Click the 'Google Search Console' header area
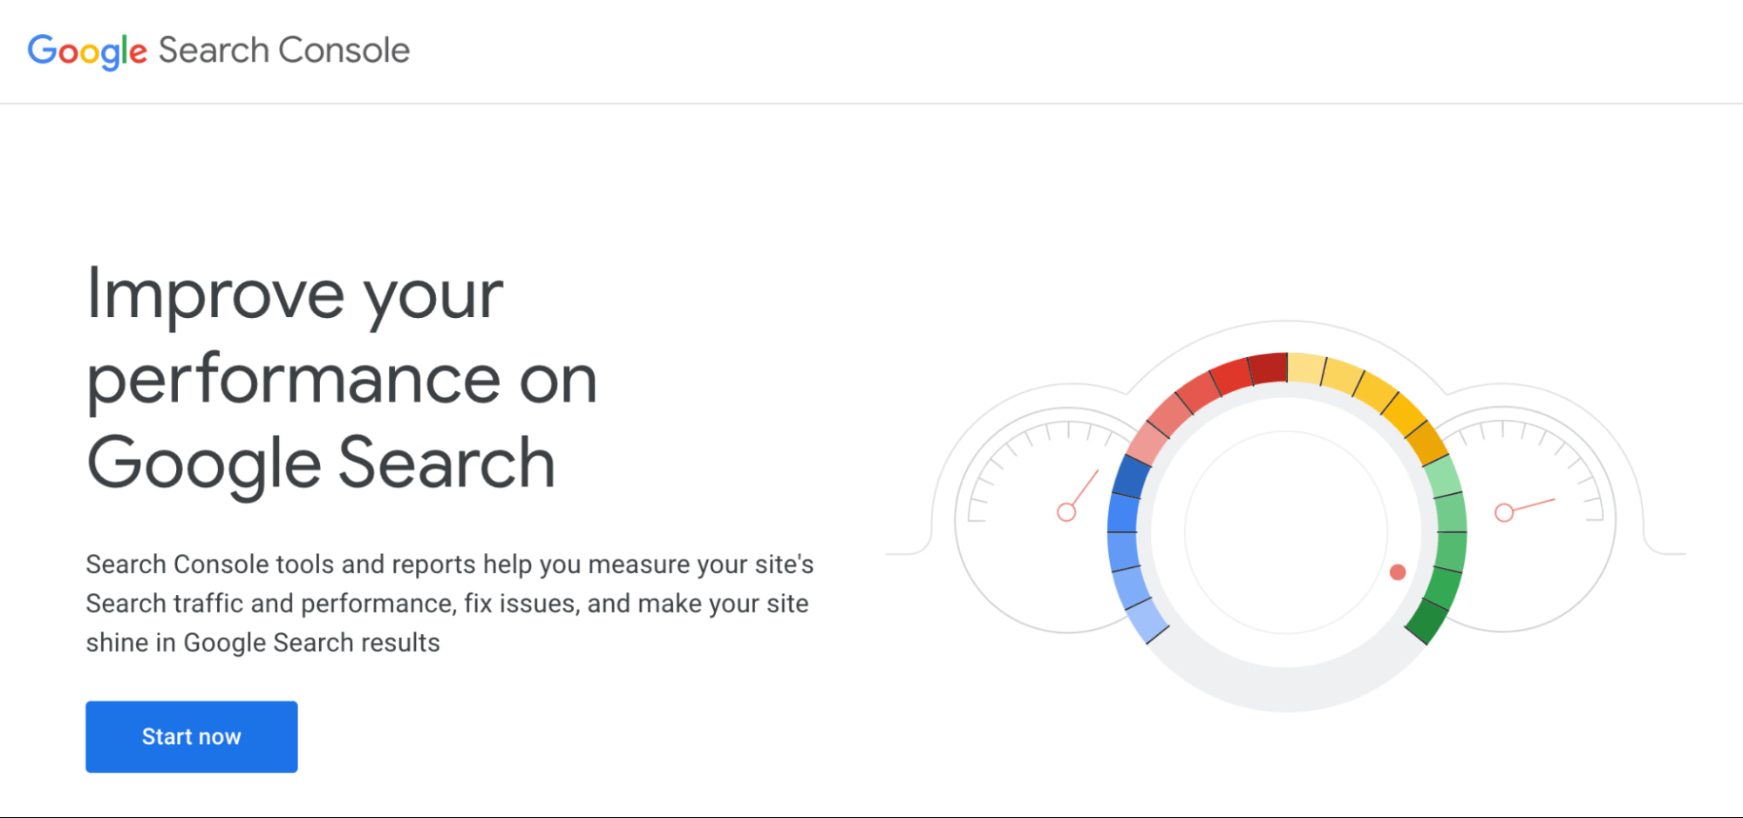The height and width of the screenshot is (818, 1743). pyautogui.click(x=218, y=51)
